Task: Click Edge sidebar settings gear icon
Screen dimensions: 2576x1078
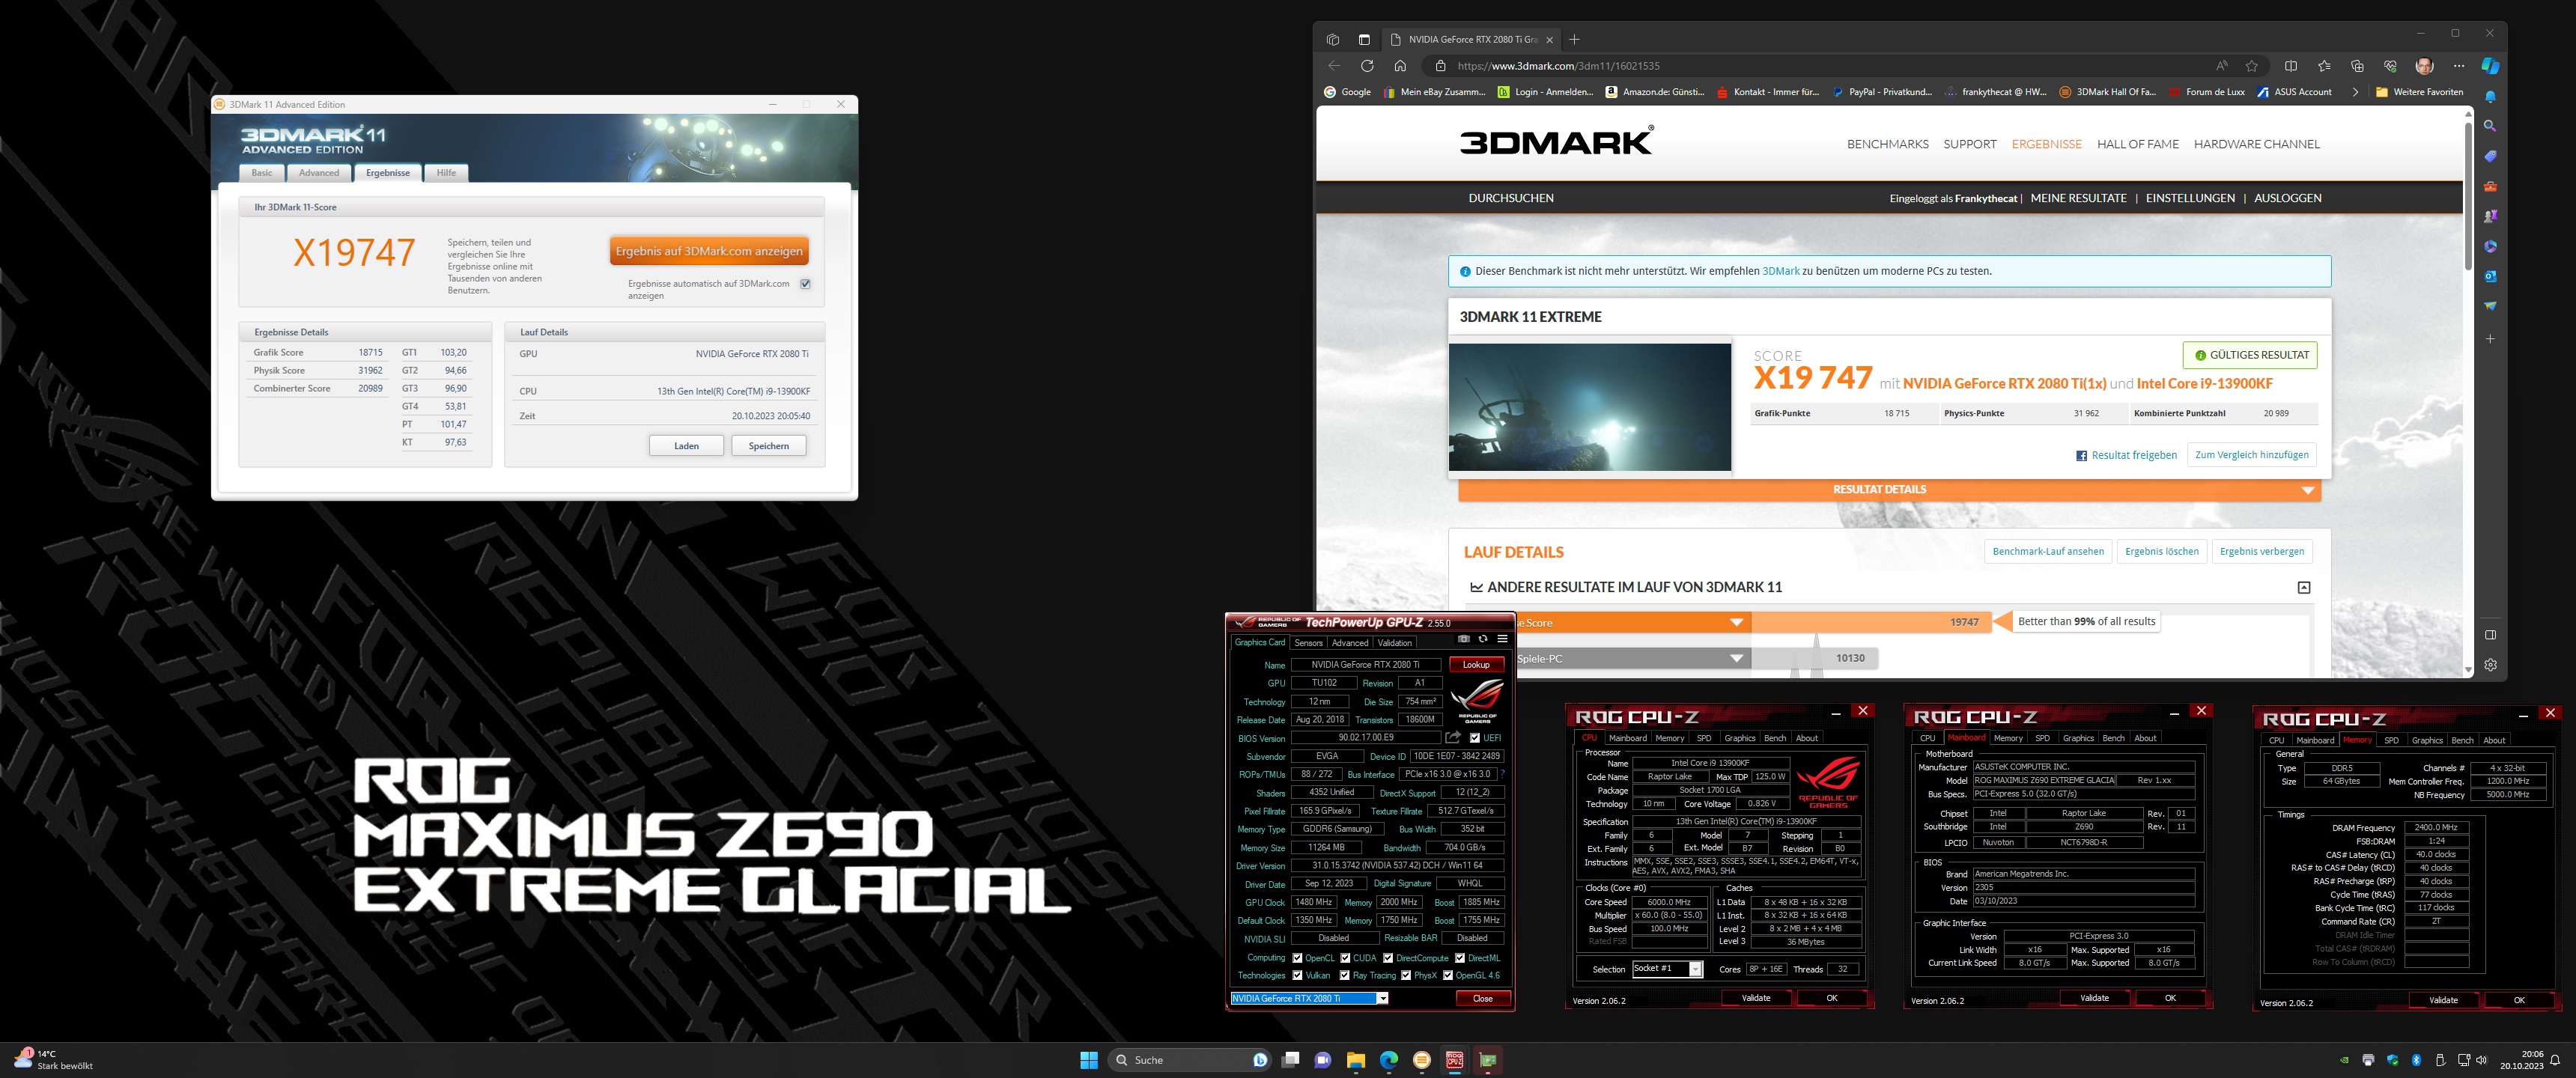Action: click(x=2490, y=665)
